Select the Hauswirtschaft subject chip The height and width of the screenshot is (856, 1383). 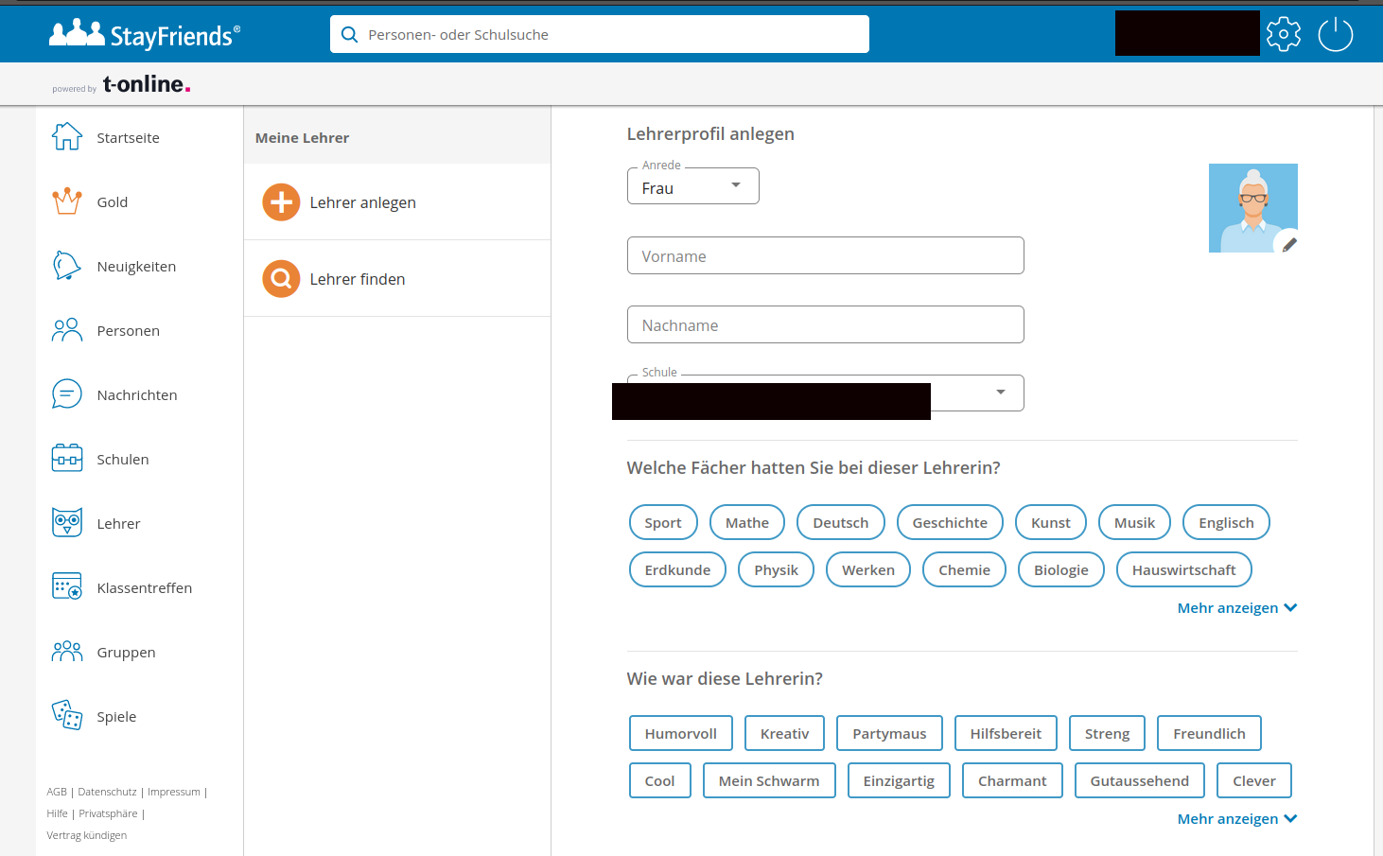[x=1184, y=570]
